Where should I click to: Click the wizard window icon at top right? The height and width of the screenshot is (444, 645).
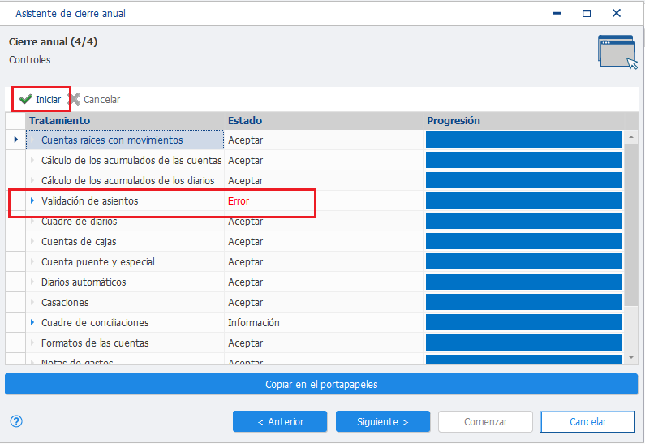click(x=617, y=52)
